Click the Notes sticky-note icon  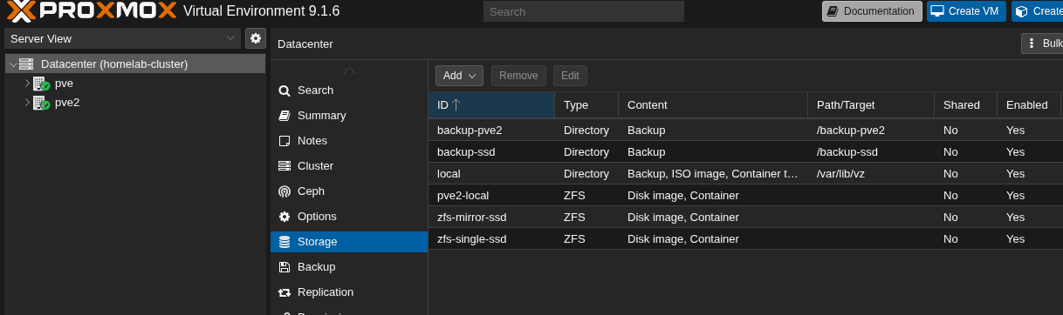[284, 141]
